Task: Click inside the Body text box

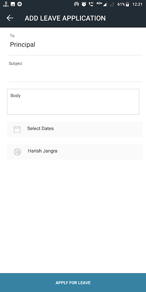Action: click(x=73, y=102)
